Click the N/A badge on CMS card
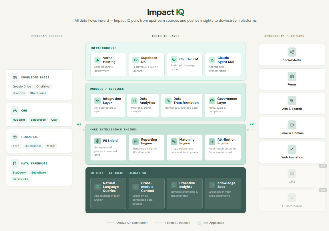Viewport: 329px width, 231px height. [x=323, y=166]
